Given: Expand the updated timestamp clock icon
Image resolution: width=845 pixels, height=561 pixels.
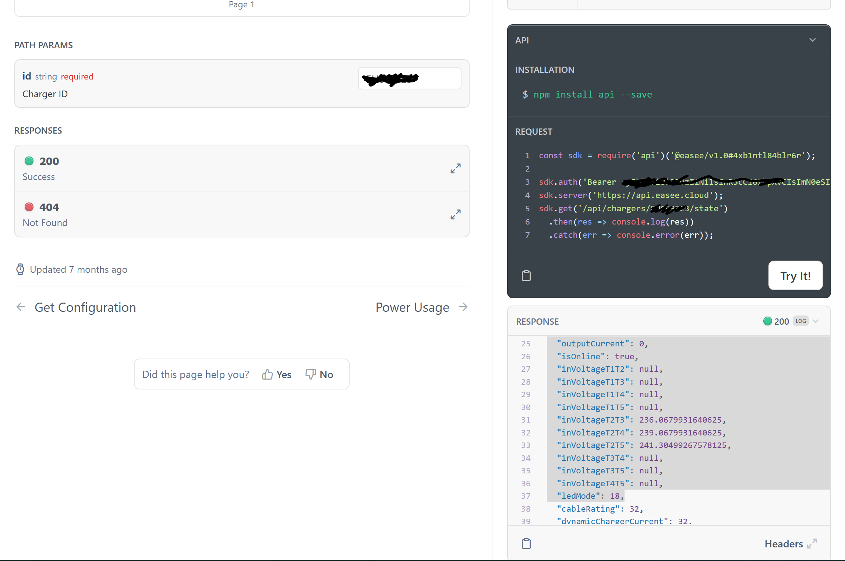Looking at the screenshot, I should click(x=20, y=269).
